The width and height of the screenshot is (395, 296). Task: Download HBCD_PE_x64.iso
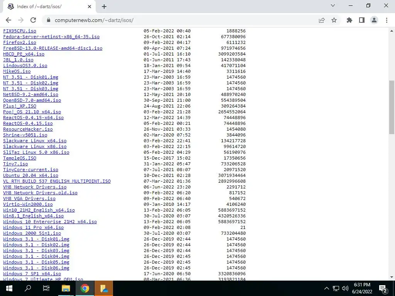pyautogui.click(x=24, y=54)
